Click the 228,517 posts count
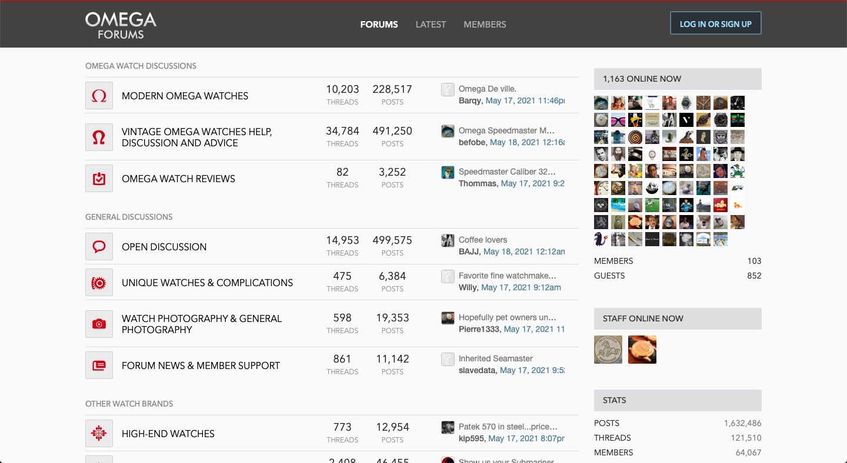The width and height of the screenshot is (847, 463). 392,89
